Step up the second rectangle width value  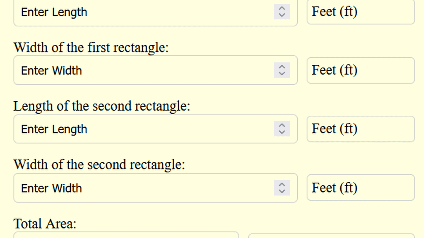click(x=282, y=185)
